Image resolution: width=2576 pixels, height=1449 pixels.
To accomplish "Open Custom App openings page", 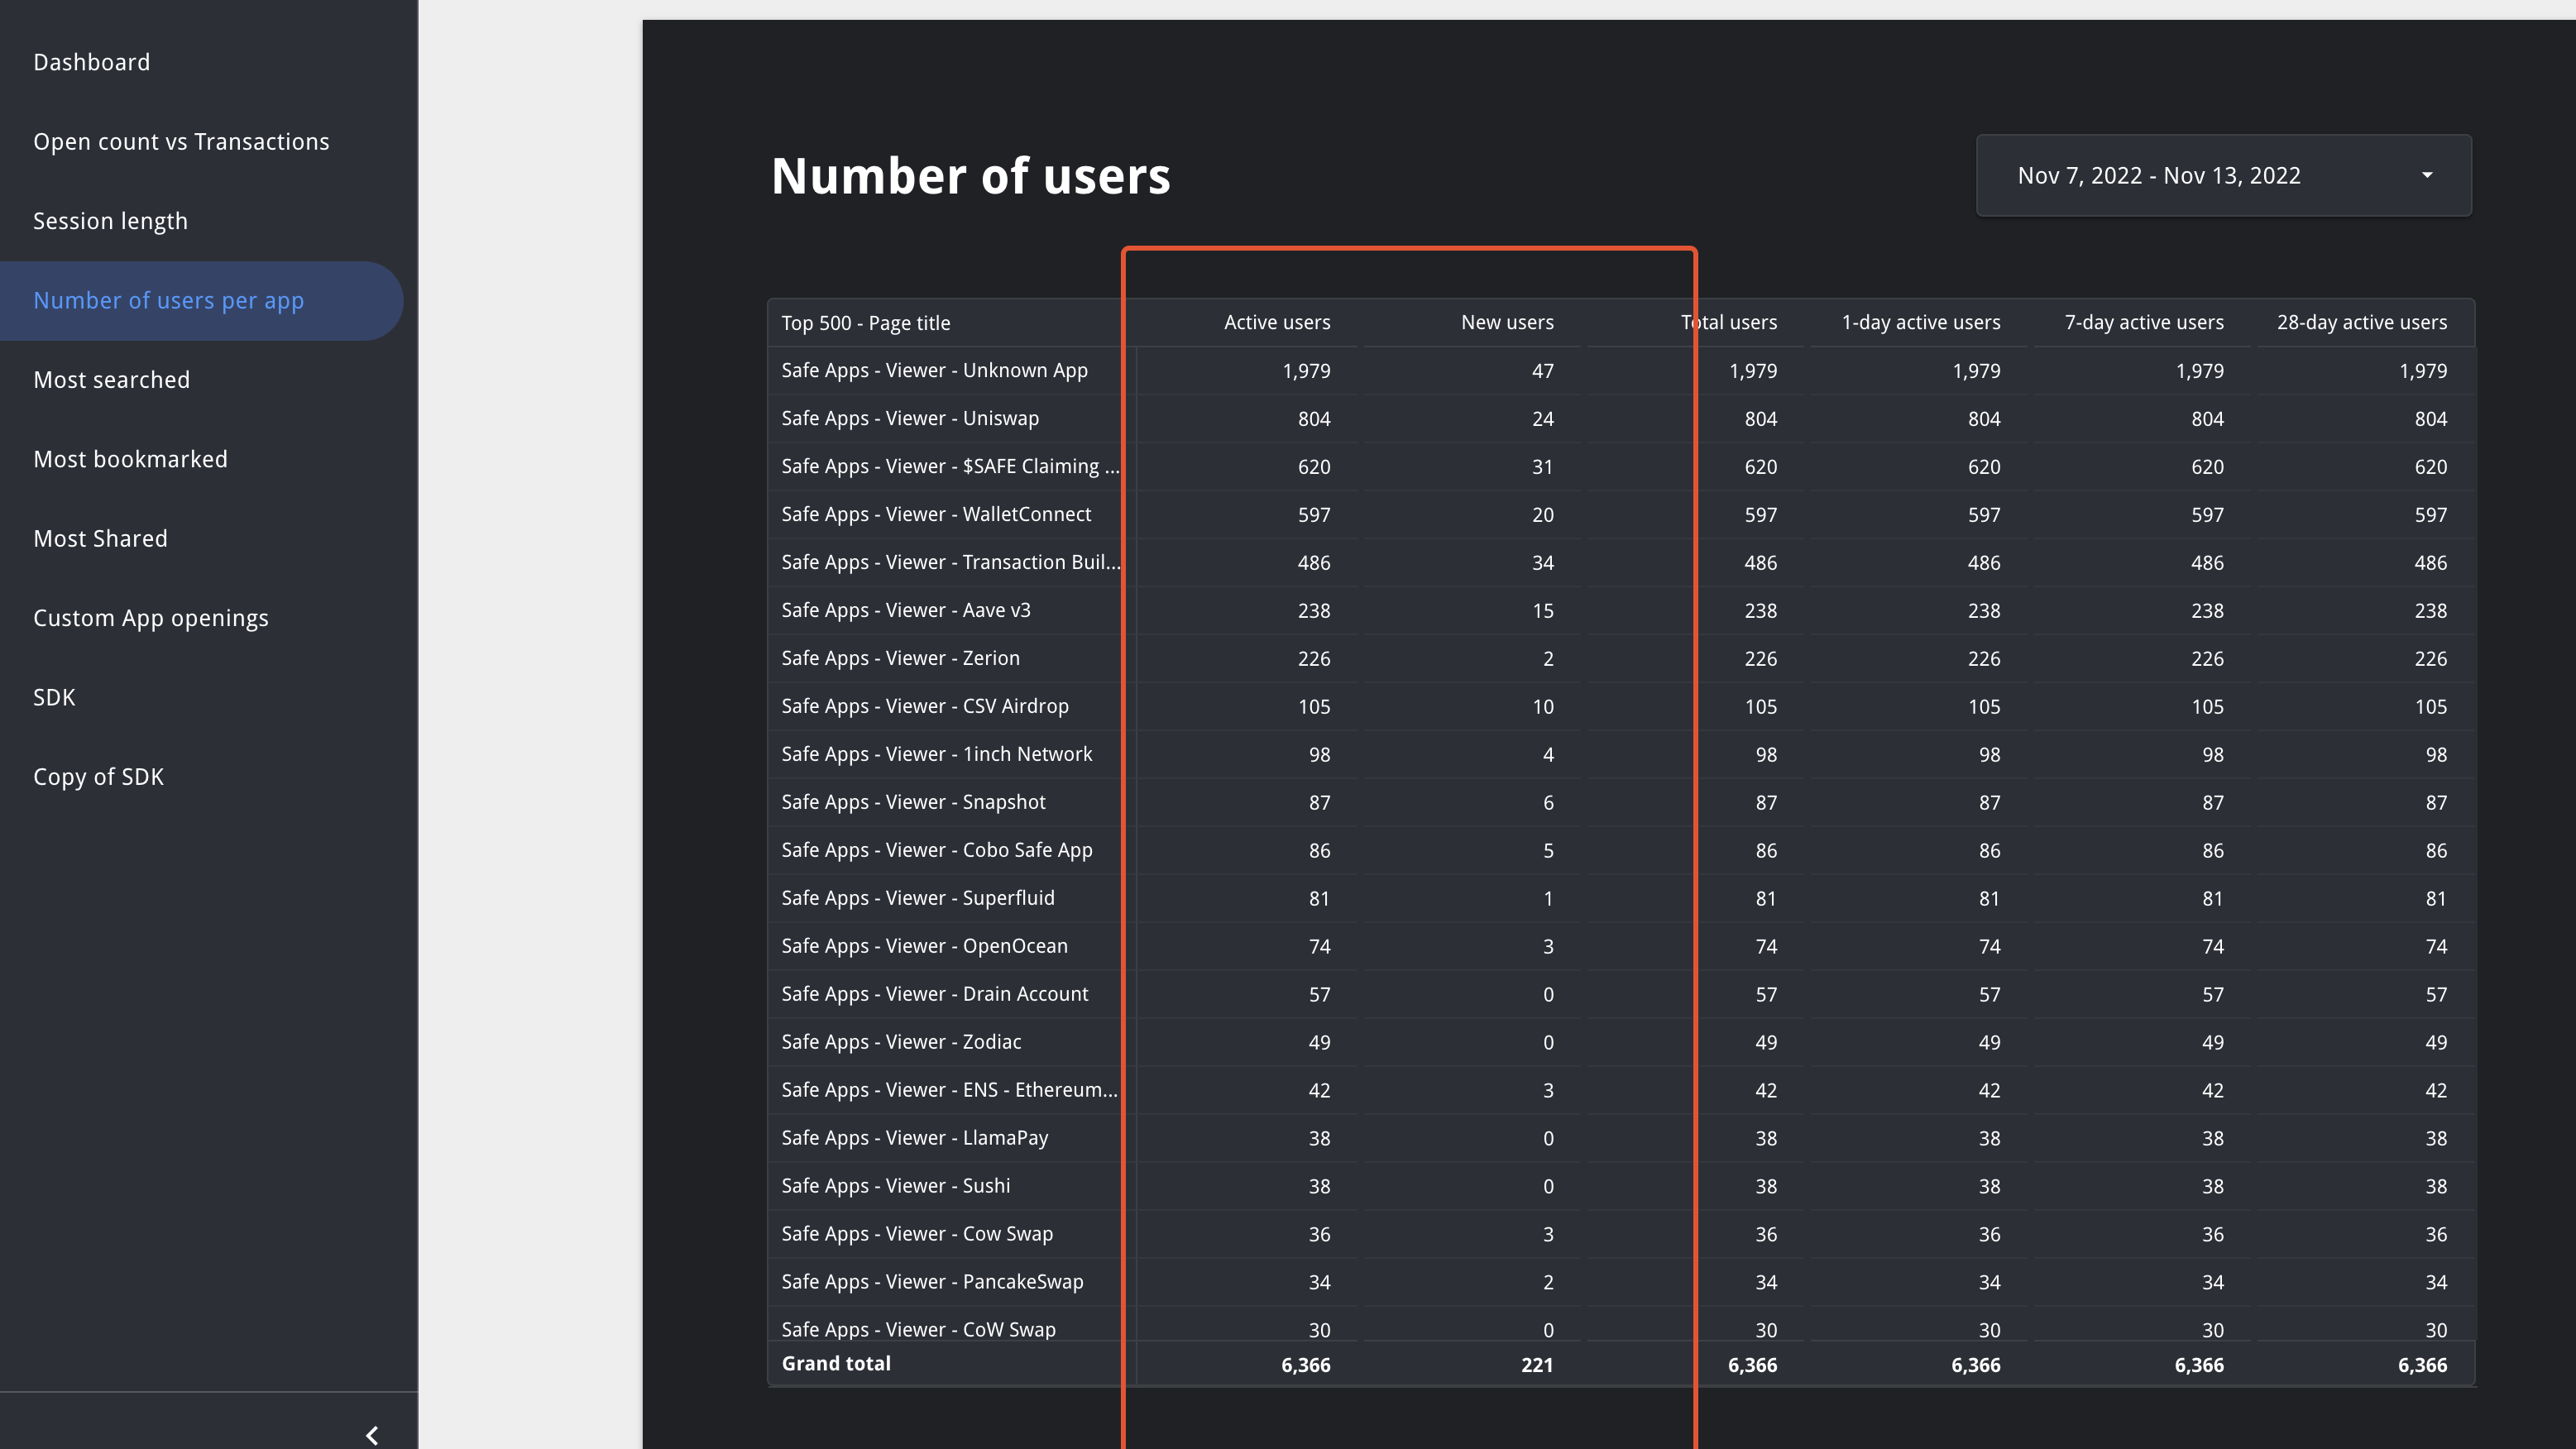I will 150,617.
